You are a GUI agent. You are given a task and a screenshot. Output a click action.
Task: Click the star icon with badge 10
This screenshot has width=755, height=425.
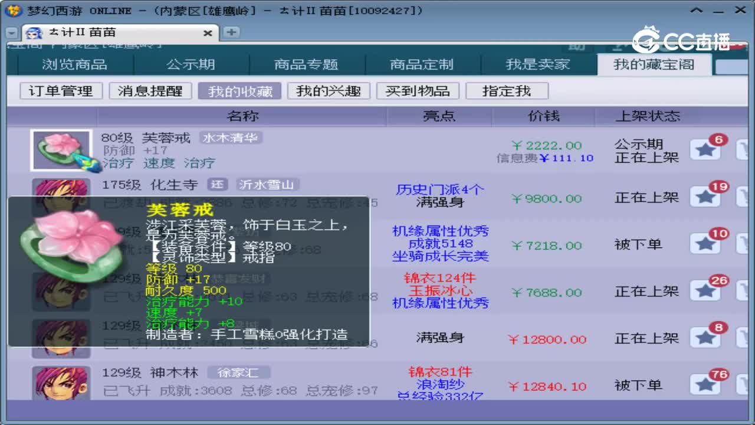[705, 243]
